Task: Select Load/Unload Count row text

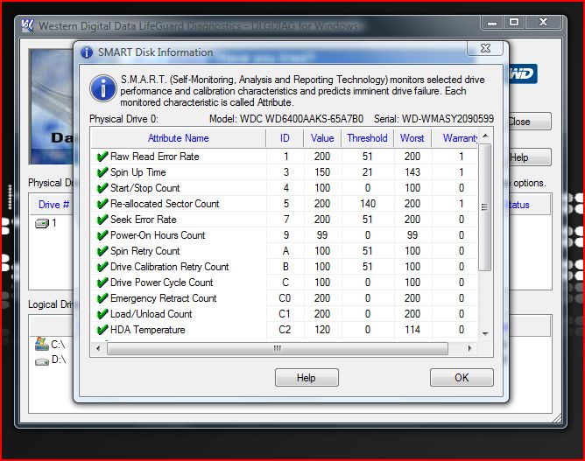Action: 152,314
